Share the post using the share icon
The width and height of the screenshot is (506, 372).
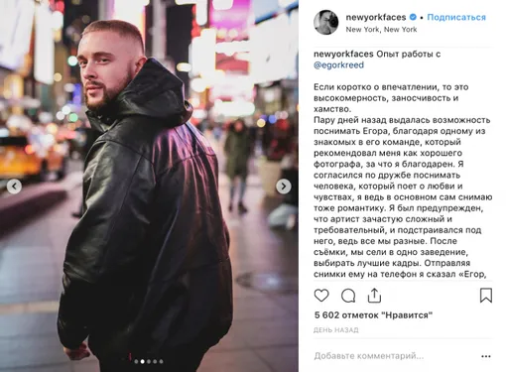click(374, 296)
